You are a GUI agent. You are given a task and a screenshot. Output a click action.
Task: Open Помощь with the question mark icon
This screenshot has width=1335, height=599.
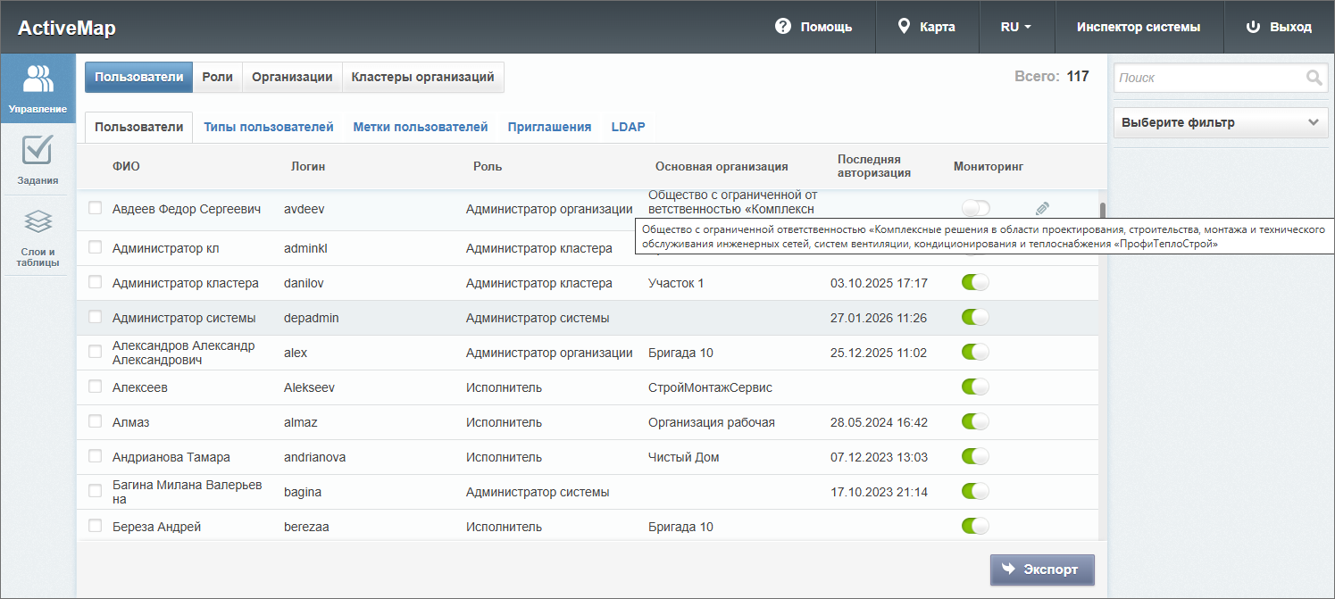tap(783, 26)
